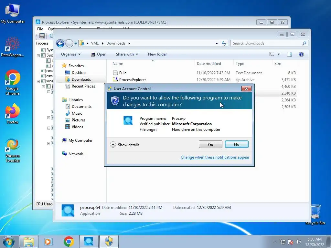The width and height of the screenshot is (331, 248).
Task: Collapse the wininit node in Process Explorer
Action: pyautogui.click(x=38, y=81)
